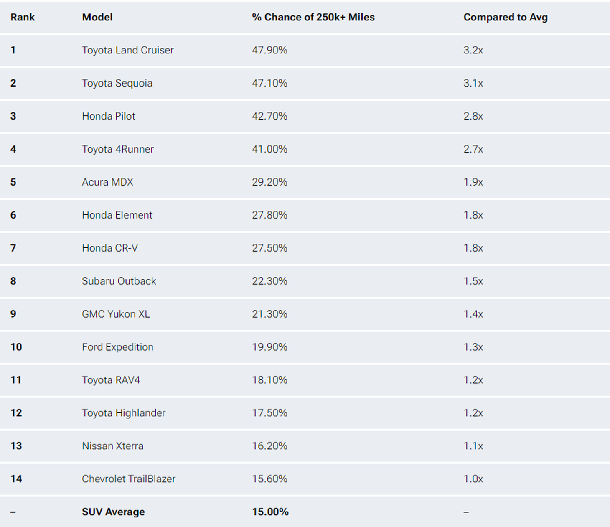Click the Subaru Outback cell
Image resolution: width=610 pixels, height=527 pixels.
pyautogui.click(x=119, y=281)
